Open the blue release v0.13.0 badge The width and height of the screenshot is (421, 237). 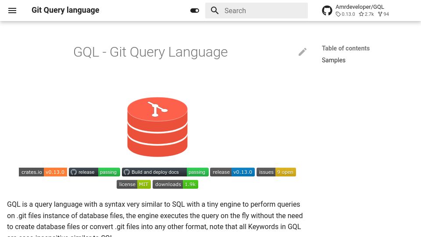pyautogui.click(x=232, y=172)
